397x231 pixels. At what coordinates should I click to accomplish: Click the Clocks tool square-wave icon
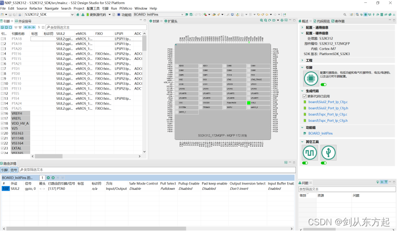(x=310, y=153)
